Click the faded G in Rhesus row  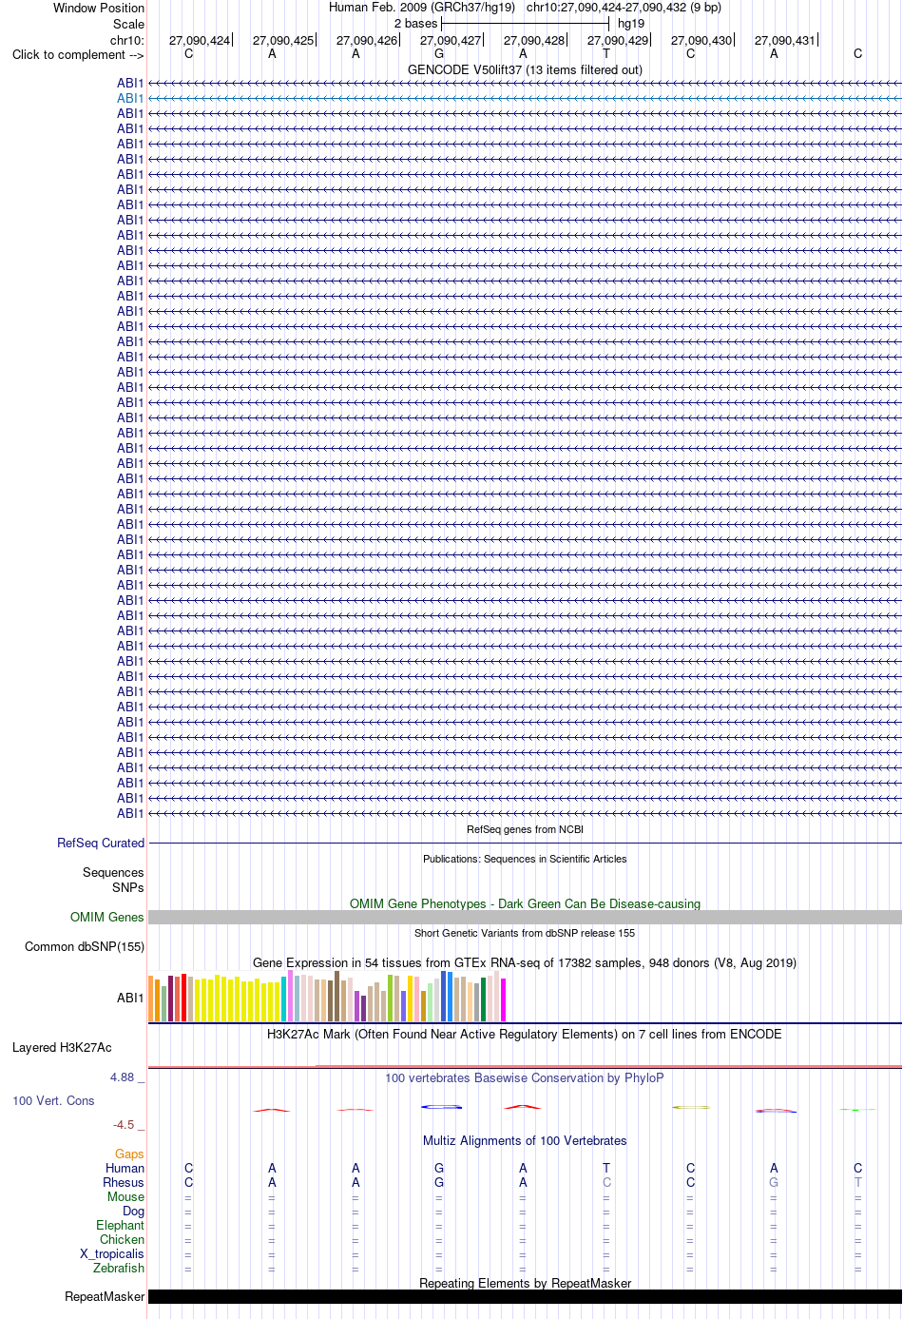point(774,1182)
